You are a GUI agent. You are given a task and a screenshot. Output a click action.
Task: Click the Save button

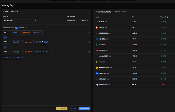point(73,109)
